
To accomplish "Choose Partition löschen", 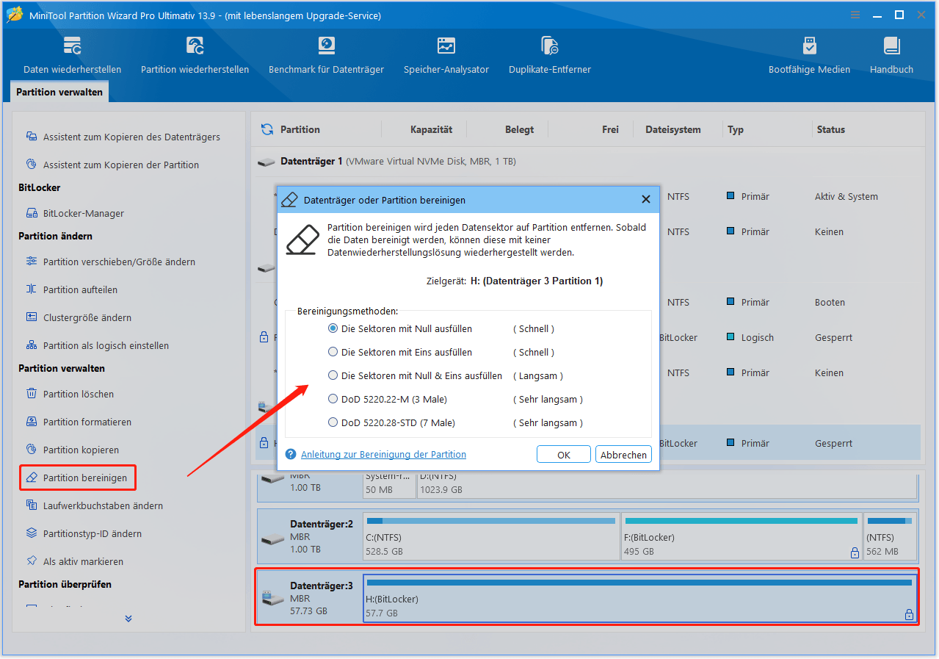I will 70,394.
